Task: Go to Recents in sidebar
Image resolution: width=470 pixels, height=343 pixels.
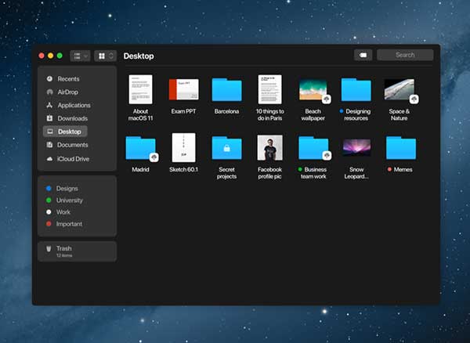Action: 68,79
